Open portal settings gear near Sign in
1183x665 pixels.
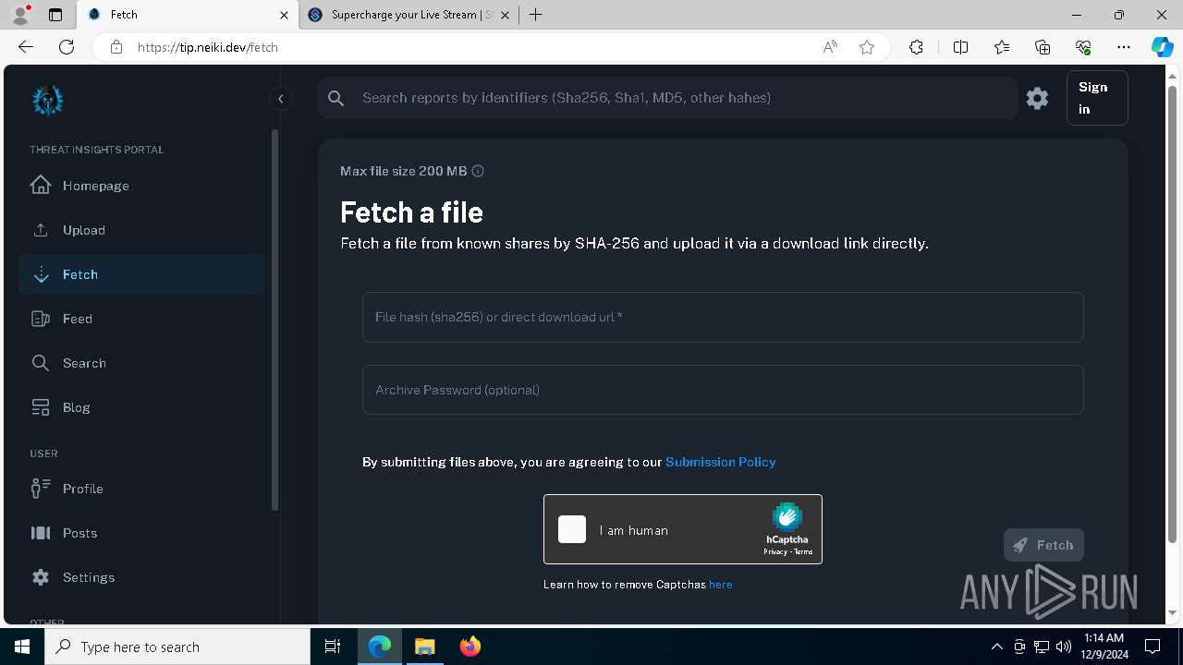coord(1037,98)
